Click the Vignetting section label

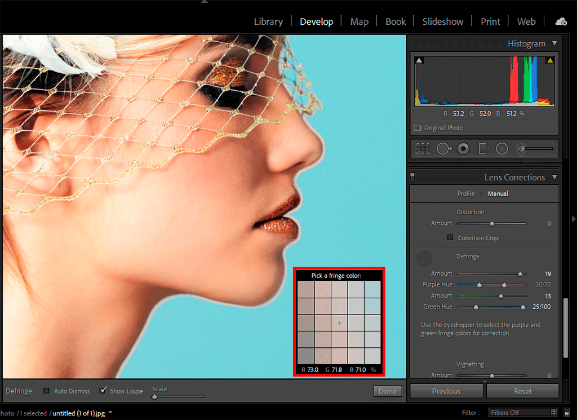coord(471,364)
